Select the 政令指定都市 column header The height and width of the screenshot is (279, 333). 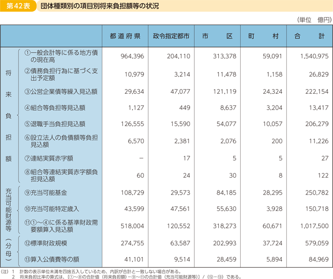pyautogui.click(x=171, y=36)
